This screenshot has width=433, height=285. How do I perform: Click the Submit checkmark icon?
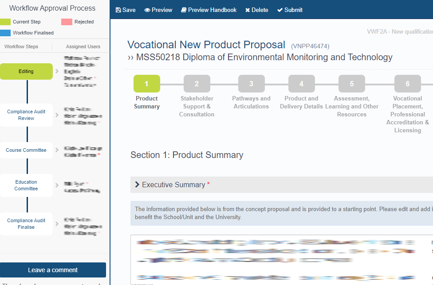(280, 10)
